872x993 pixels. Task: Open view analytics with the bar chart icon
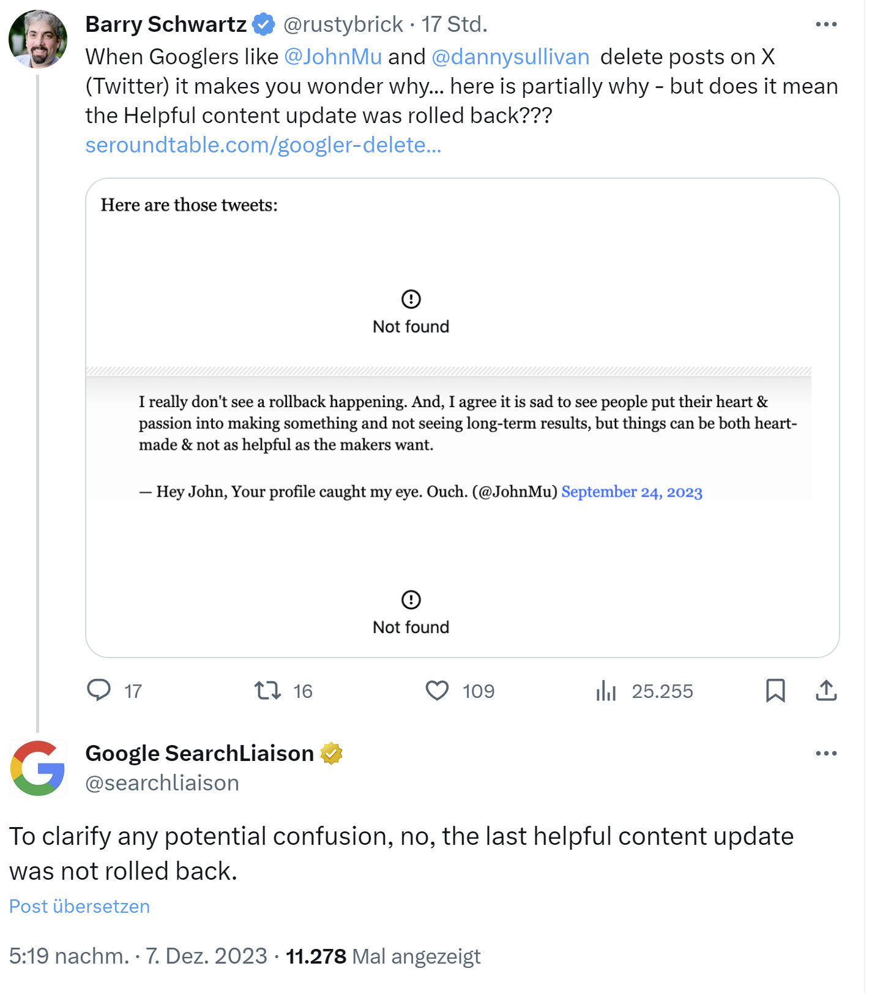[606, 691]
